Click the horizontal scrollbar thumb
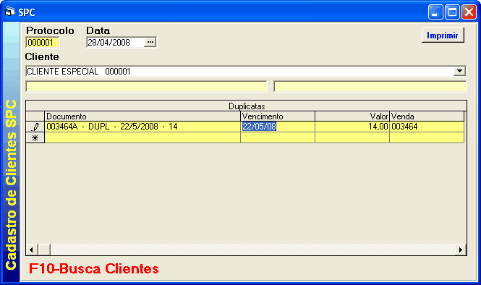The height and width of the screenshot is (285, 481). pyautogui.click(x=44, y=250)
